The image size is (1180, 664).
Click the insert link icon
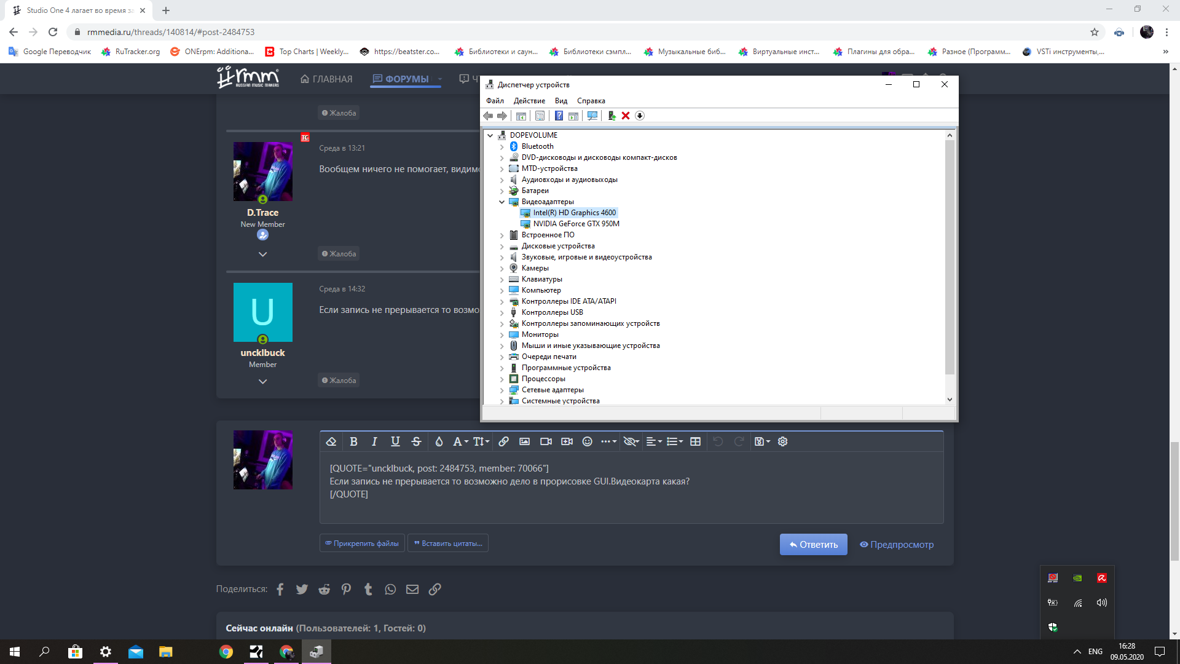tap(503, 441)
